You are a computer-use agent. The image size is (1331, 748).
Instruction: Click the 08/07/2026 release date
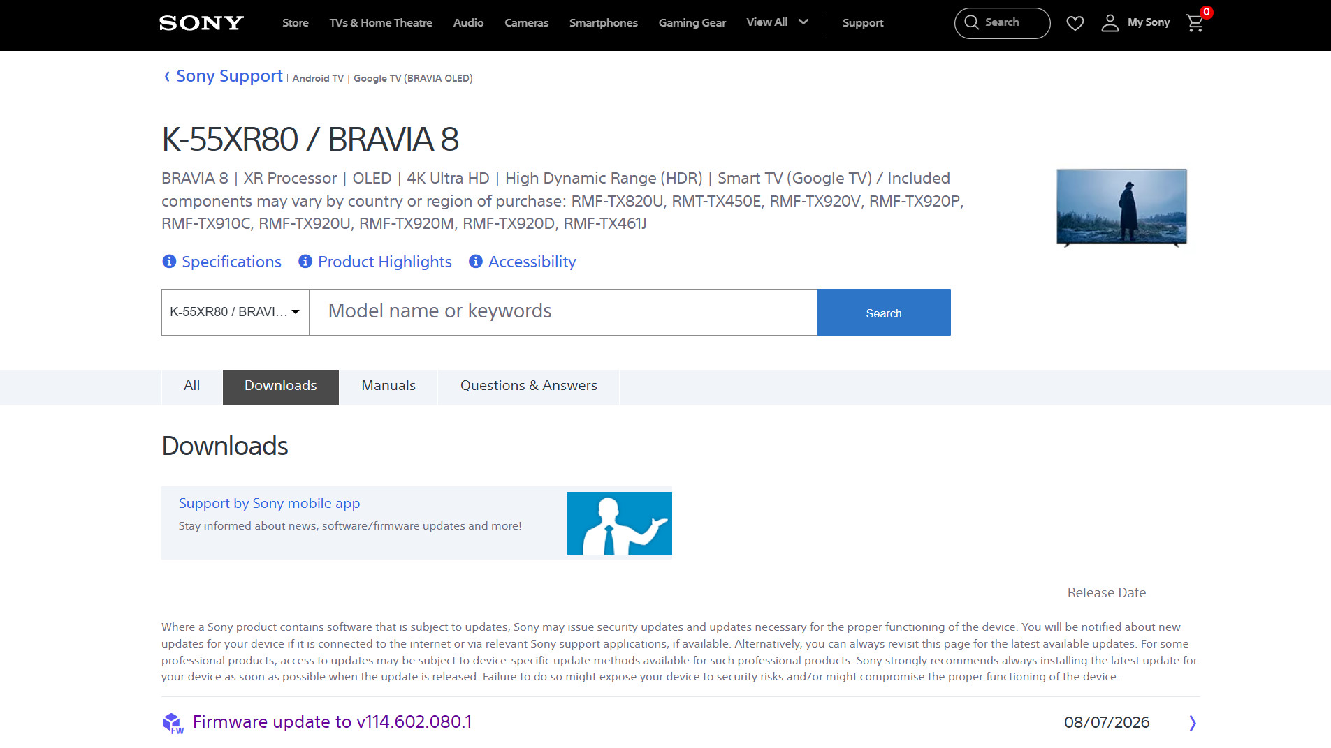[x=1106, y=722]
